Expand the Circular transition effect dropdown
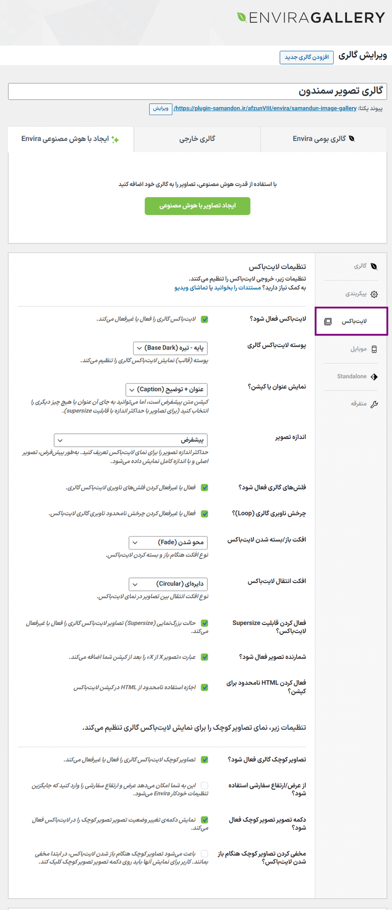 tap(168, 584)
